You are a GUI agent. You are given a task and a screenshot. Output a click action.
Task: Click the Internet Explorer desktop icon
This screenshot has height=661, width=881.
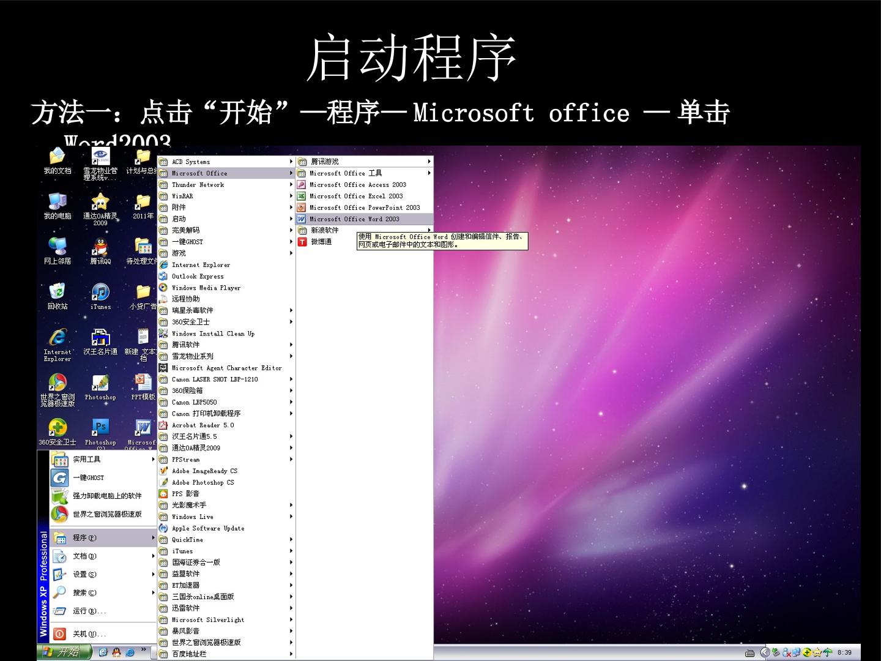coord(58,345)
